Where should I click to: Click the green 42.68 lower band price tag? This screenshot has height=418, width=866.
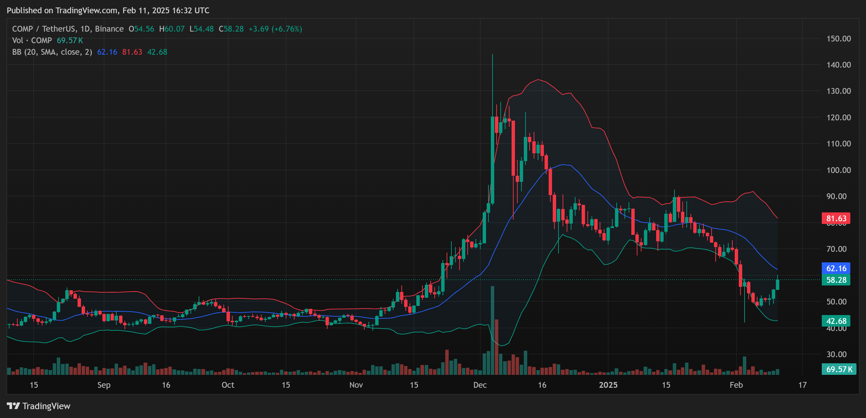tap(836, 321)
